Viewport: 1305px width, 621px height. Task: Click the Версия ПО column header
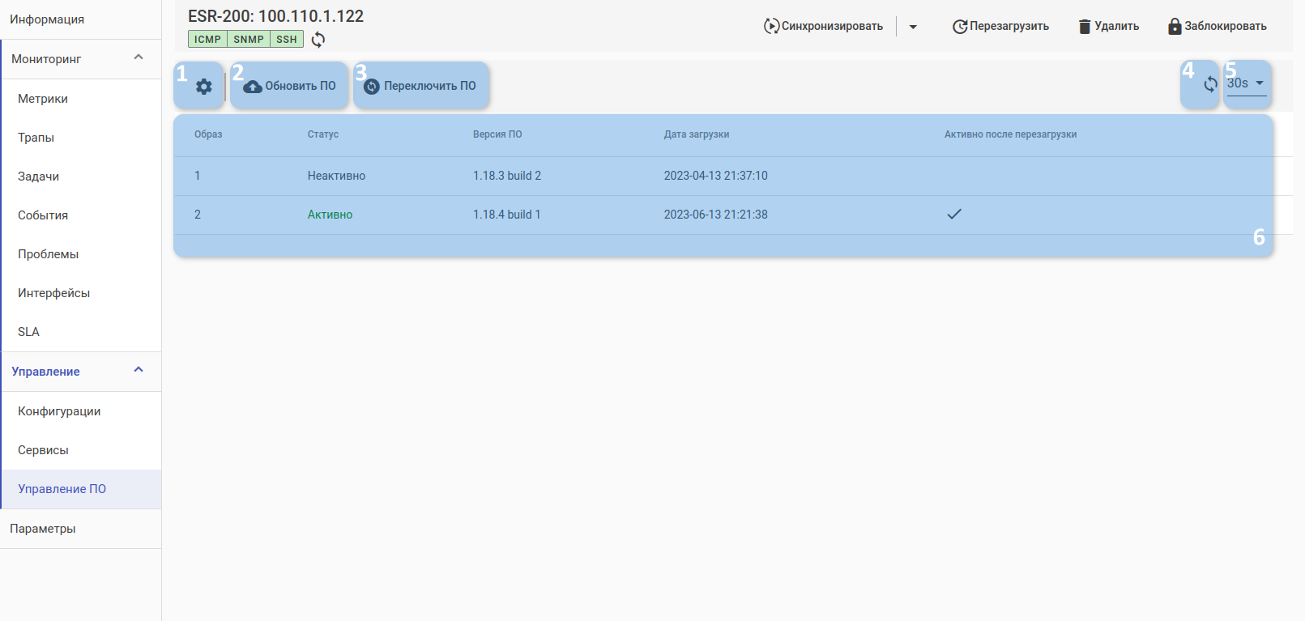click(497, 134)
